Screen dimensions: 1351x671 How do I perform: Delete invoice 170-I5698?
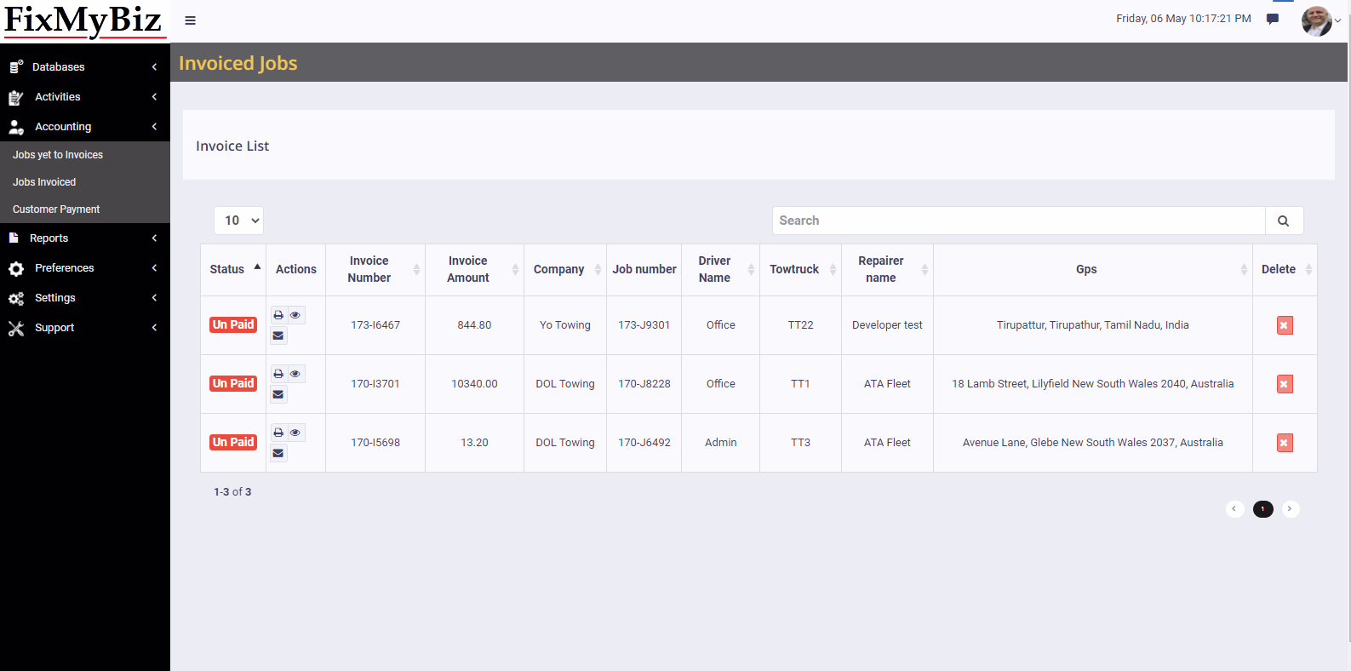[x=1285, y=443]
